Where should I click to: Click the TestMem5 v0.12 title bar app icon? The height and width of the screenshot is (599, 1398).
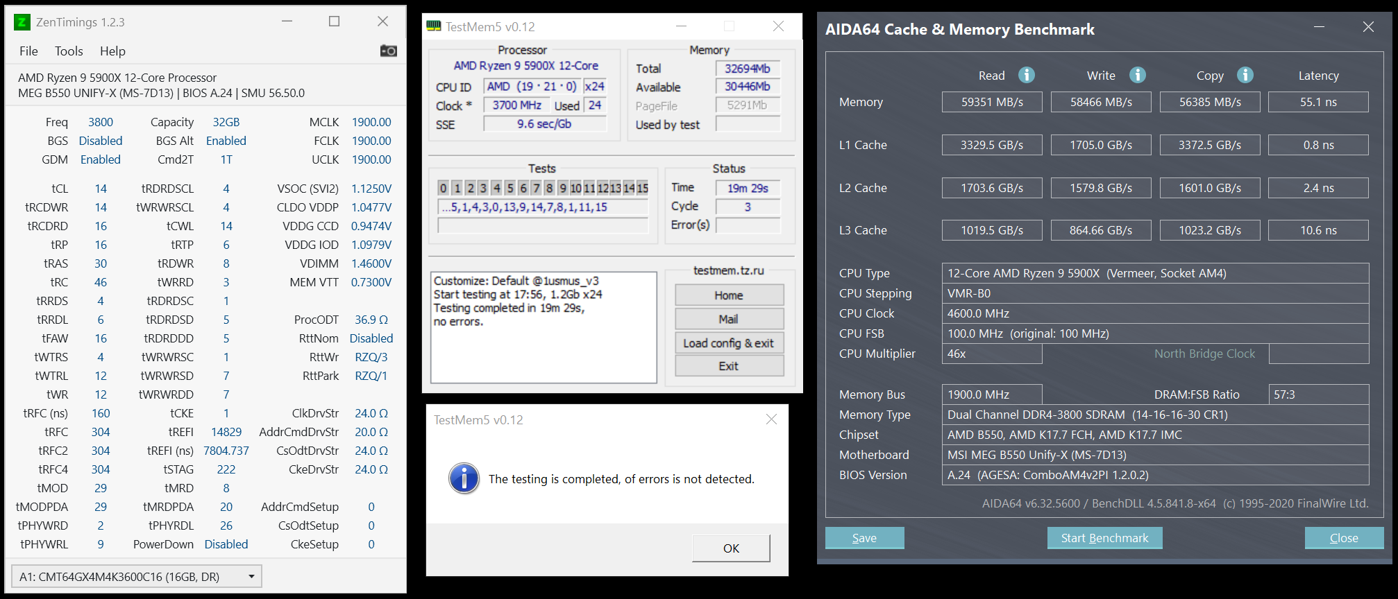pyautogui.click(x=434, y=26)
